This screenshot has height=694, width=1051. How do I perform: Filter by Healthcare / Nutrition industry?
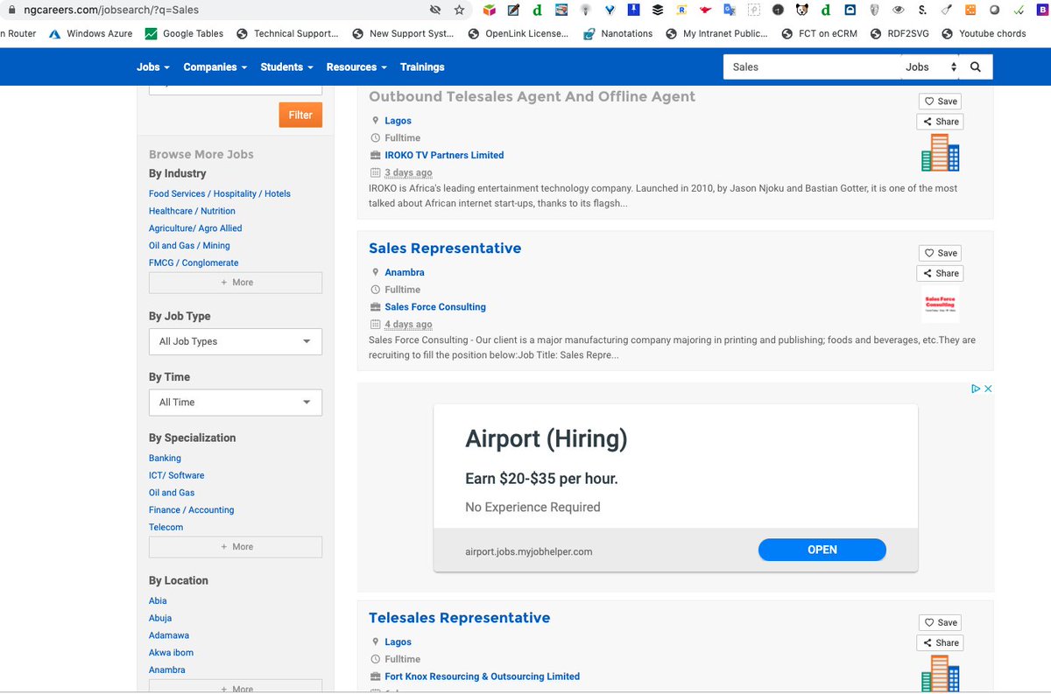(x=192, y=211)
